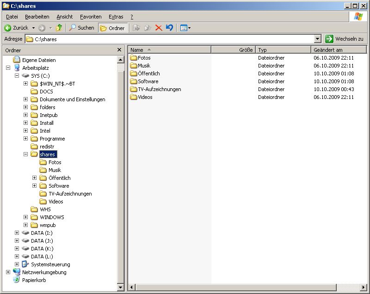Click the red Delete X icon
370x294 pixels.
[x=159, y=28]
